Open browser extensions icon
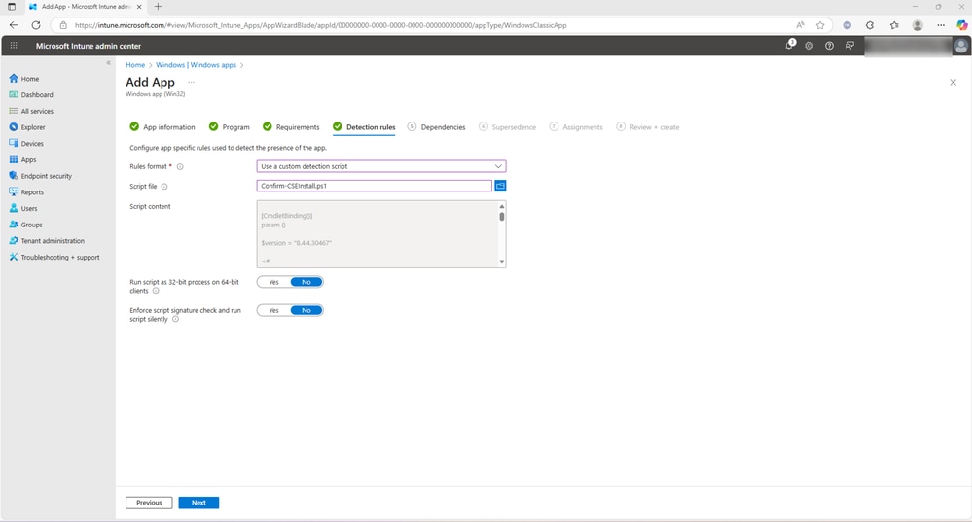Screen dimensions: 972x522 tap(870, 25)
